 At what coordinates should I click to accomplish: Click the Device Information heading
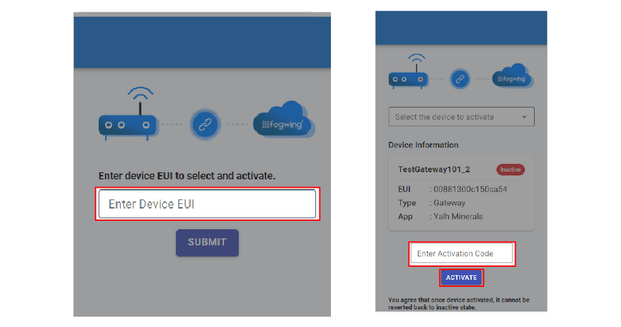(423, 145)
